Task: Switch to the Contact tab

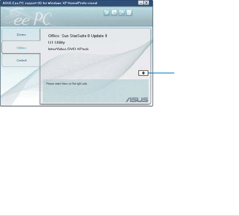Action: pos(21,60)
